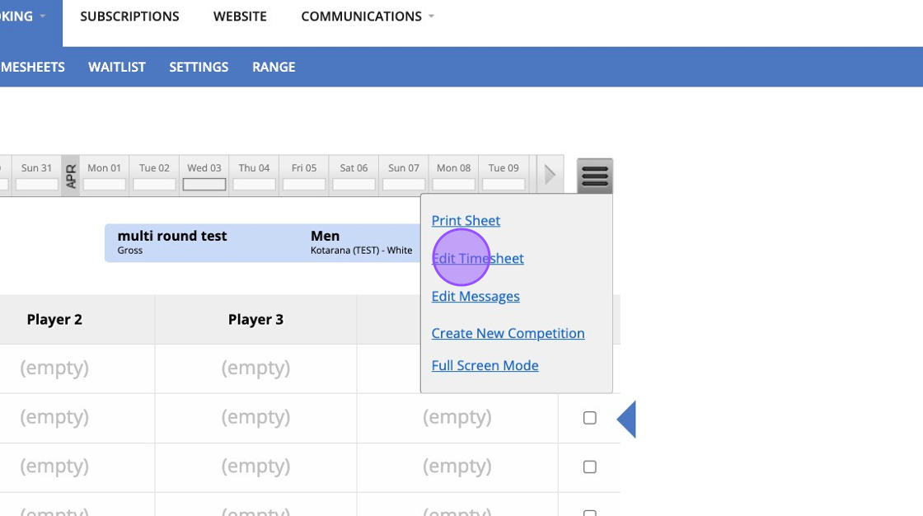Click Player 2 empty slot in third row
The image size is (923, 516).
coord(54,467)
